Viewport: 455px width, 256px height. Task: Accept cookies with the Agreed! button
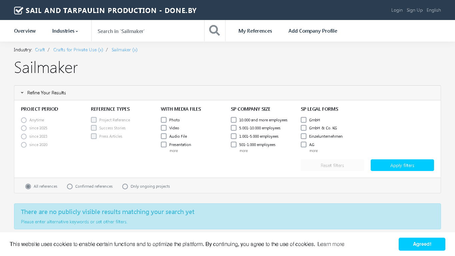[x=422, y=244]
